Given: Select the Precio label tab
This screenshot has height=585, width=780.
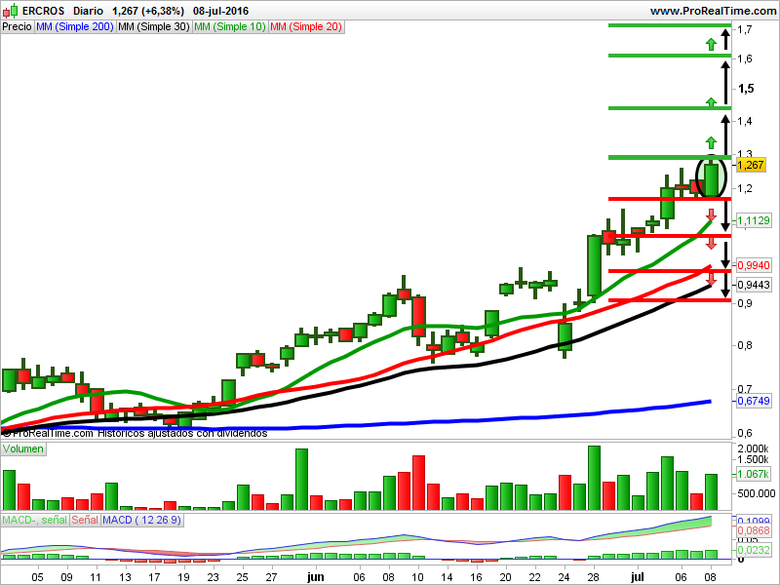Looking at the screenshot, I should pyautogui.click(x=17, y=27).
